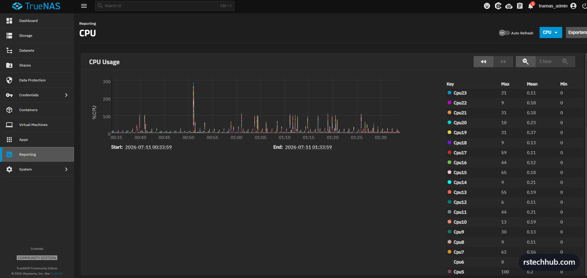The height and width of the screenshot is (278, 587).
Task: Click the feedback smiley face icon
Action: [487, 6]
